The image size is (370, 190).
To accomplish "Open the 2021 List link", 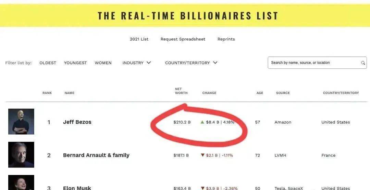I will click(139, 39).
